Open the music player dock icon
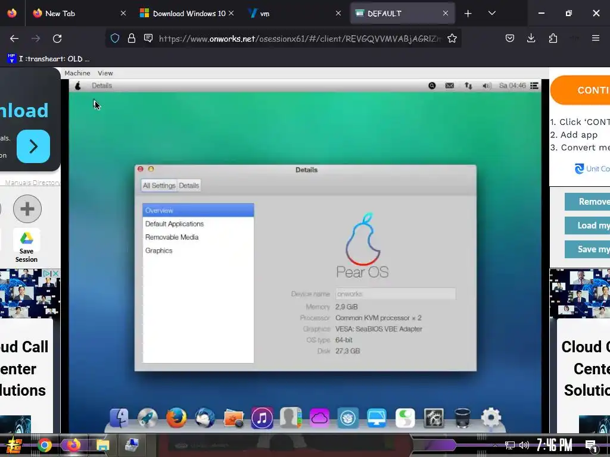610x457 pixels. click(x=262, y=418)
